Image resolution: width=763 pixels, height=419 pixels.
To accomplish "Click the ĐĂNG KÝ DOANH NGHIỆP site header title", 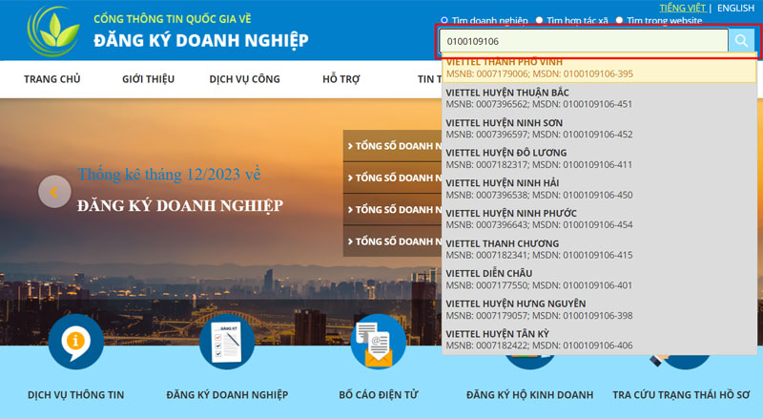I will click(x=201, y=40).
